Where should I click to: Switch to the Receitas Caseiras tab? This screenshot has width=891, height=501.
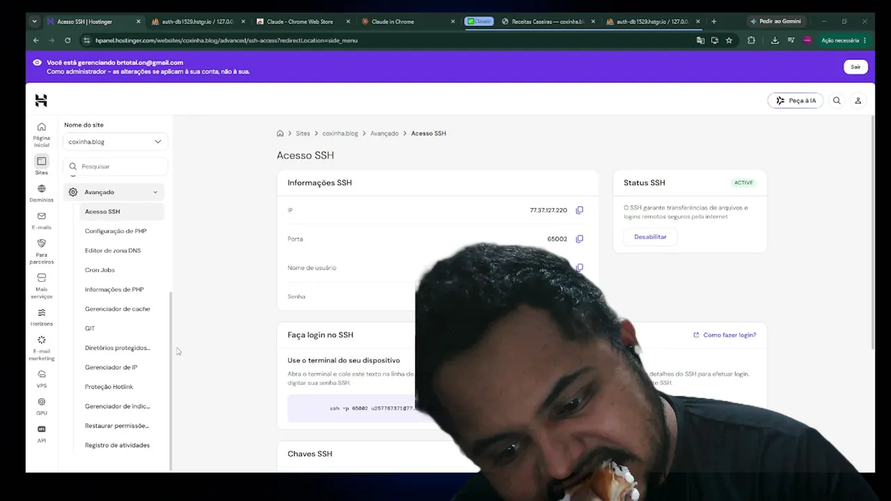(548, 22)
